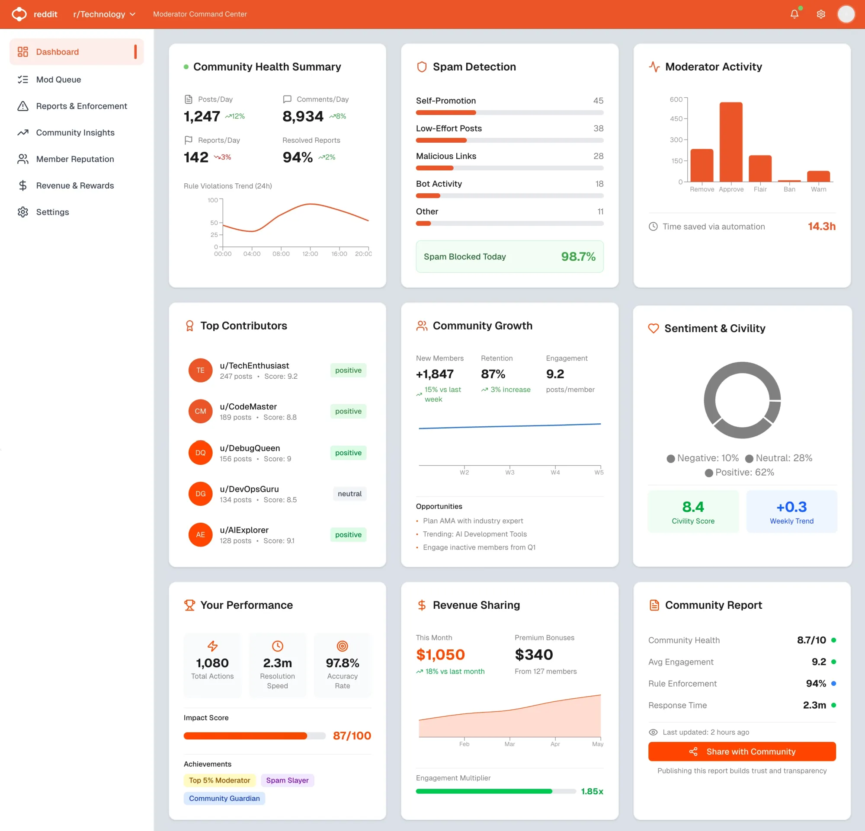Click the Top Contributors award icon
Screen dimensions: 865x831
(190, 326)
